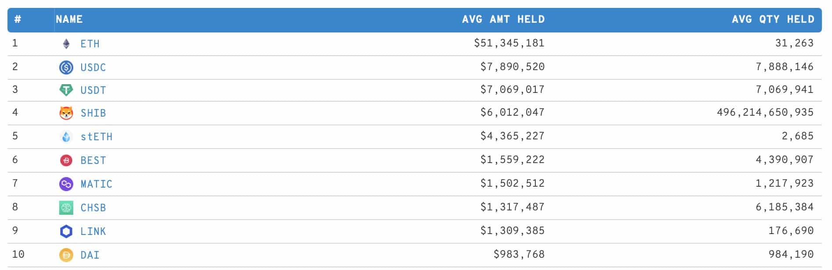
Task: Open the stETH token link
Action: 97,137
